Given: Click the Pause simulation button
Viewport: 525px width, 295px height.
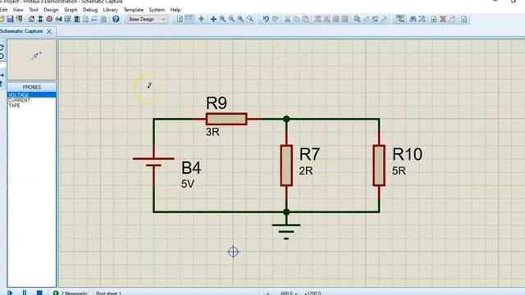Looking at the screenshot, I should click(x=25, y=293).
